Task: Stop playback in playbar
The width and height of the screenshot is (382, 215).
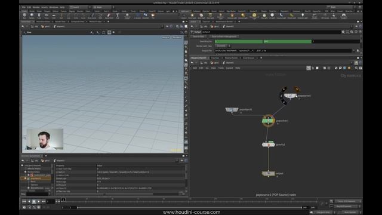Action: coord(34,201)
